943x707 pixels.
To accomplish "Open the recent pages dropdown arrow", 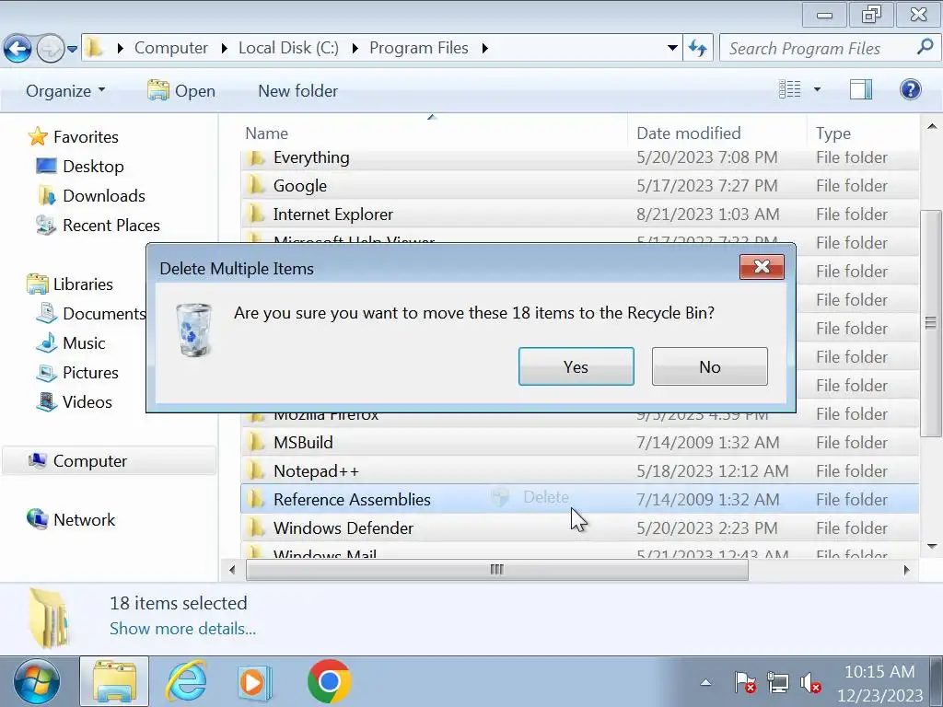I will coord(72,49).
